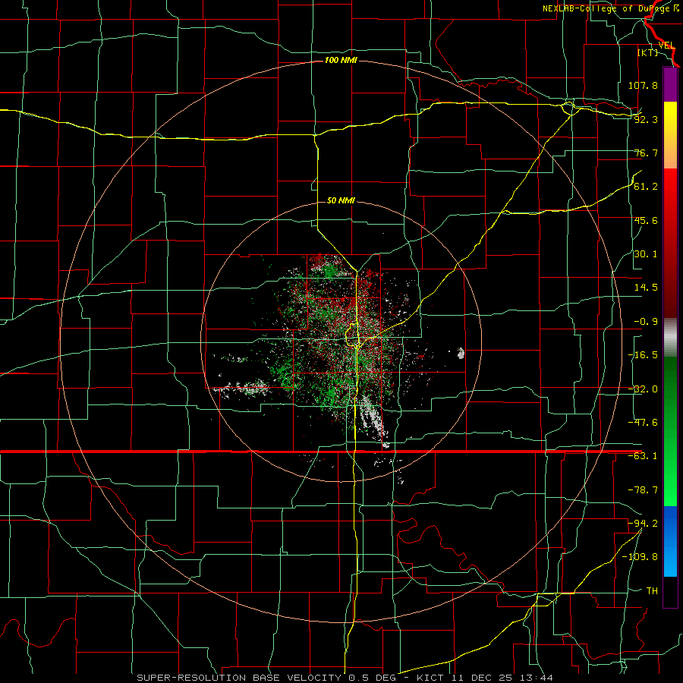Viewport: 683px width, 683px height.
Task: Select the 76.7 scale value
Action: pos(646,153)
